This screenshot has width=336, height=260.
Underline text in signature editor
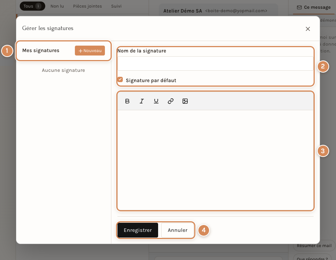point(156,101)
